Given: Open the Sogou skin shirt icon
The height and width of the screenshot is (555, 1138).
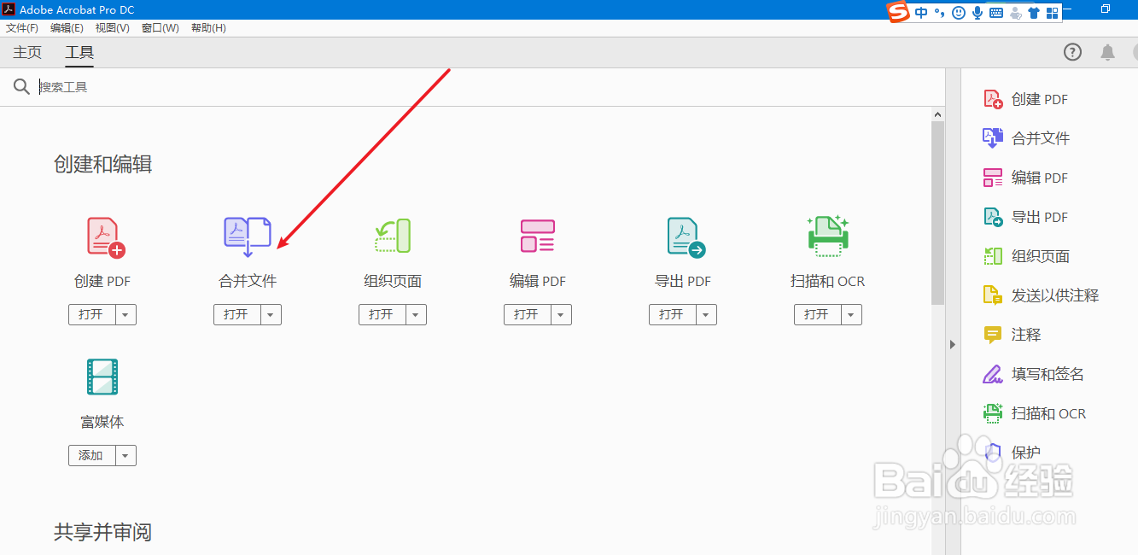Looking at the screenshot, I should coord(1034,13).
